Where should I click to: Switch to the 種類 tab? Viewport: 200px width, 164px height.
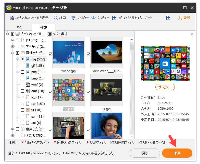[44, 27]
